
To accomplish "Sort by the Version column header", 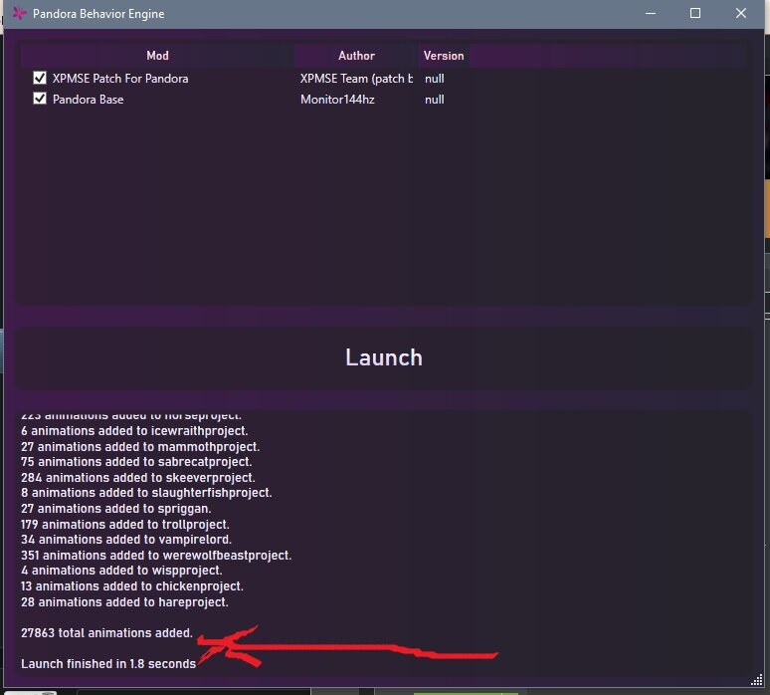I will tap(444, 56).
